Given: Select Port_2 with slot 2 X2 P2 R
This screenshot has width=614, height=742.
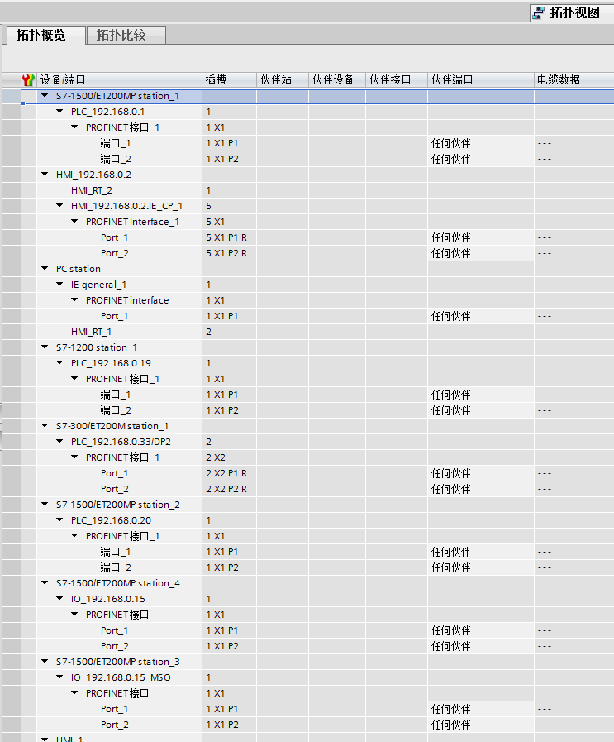Looking at the screenshot, I should (114, 489).
